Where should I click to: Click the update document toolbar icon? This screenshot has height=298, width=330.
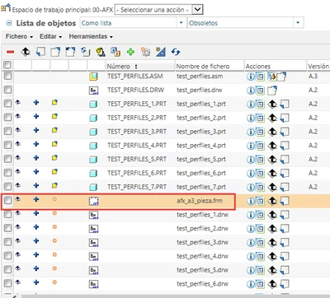coord(85,52)
